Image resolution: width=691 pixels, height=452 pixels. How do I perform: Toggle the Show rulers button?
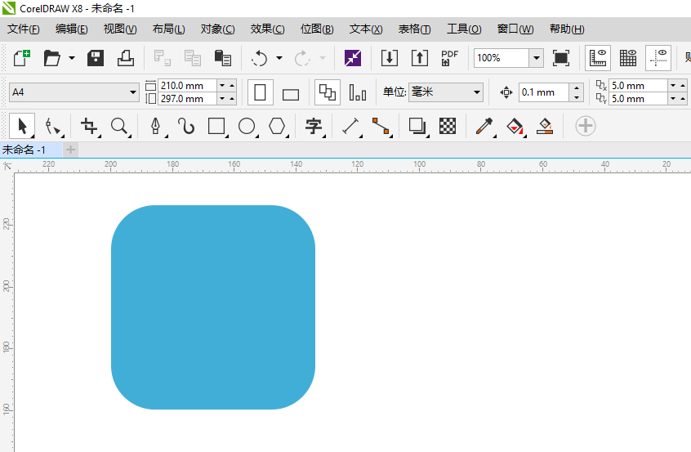coord(598,58)
